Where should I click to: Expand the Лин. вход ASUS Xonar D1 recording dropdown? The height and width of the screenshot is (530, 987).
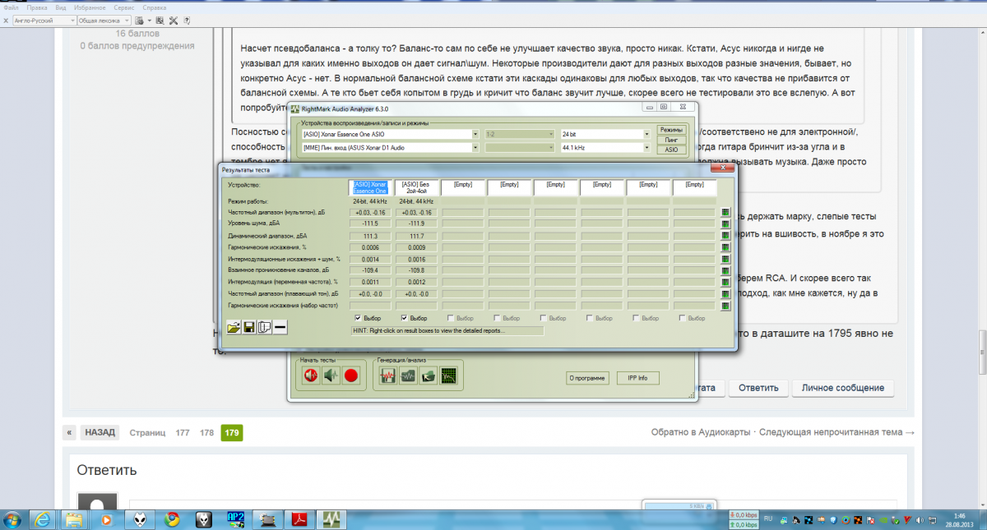pos(475,148)
